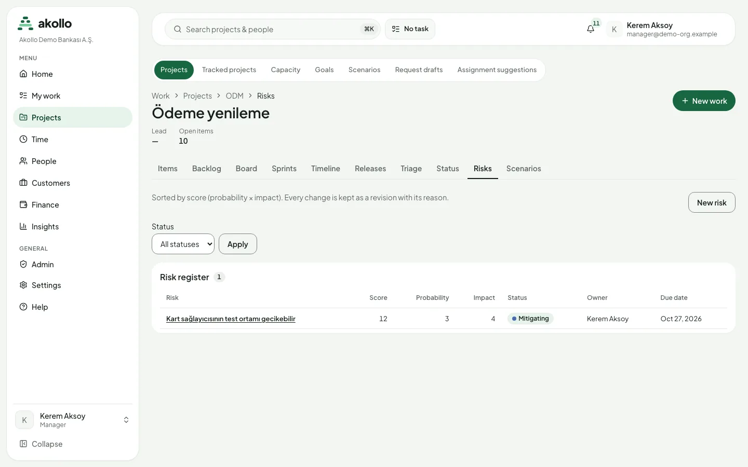Click the Admin shield icon
The height and width of the screenshot is (467, 748).
tap(23, 264)
